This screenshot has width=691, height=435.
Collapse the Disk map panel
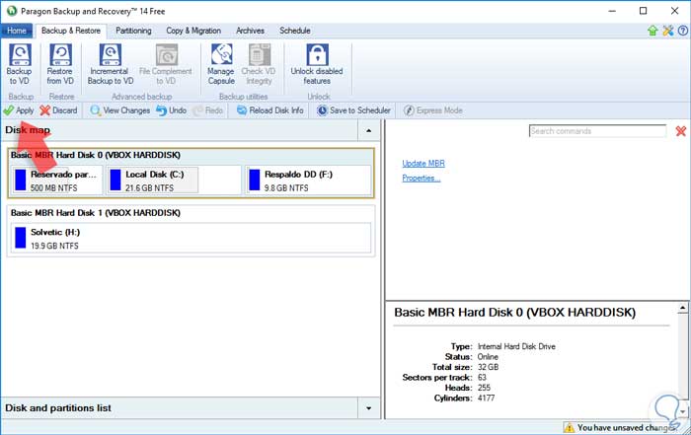pyautogui.click(x=369, y=130)
